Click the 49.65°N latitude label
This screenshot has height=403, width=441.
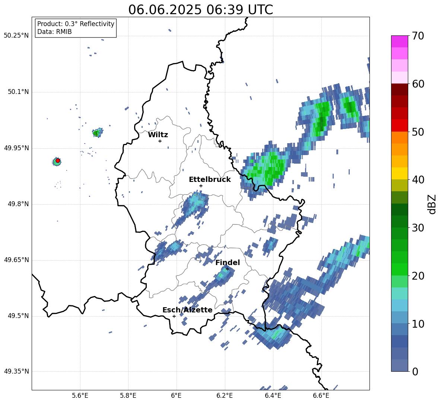[16, 260]
